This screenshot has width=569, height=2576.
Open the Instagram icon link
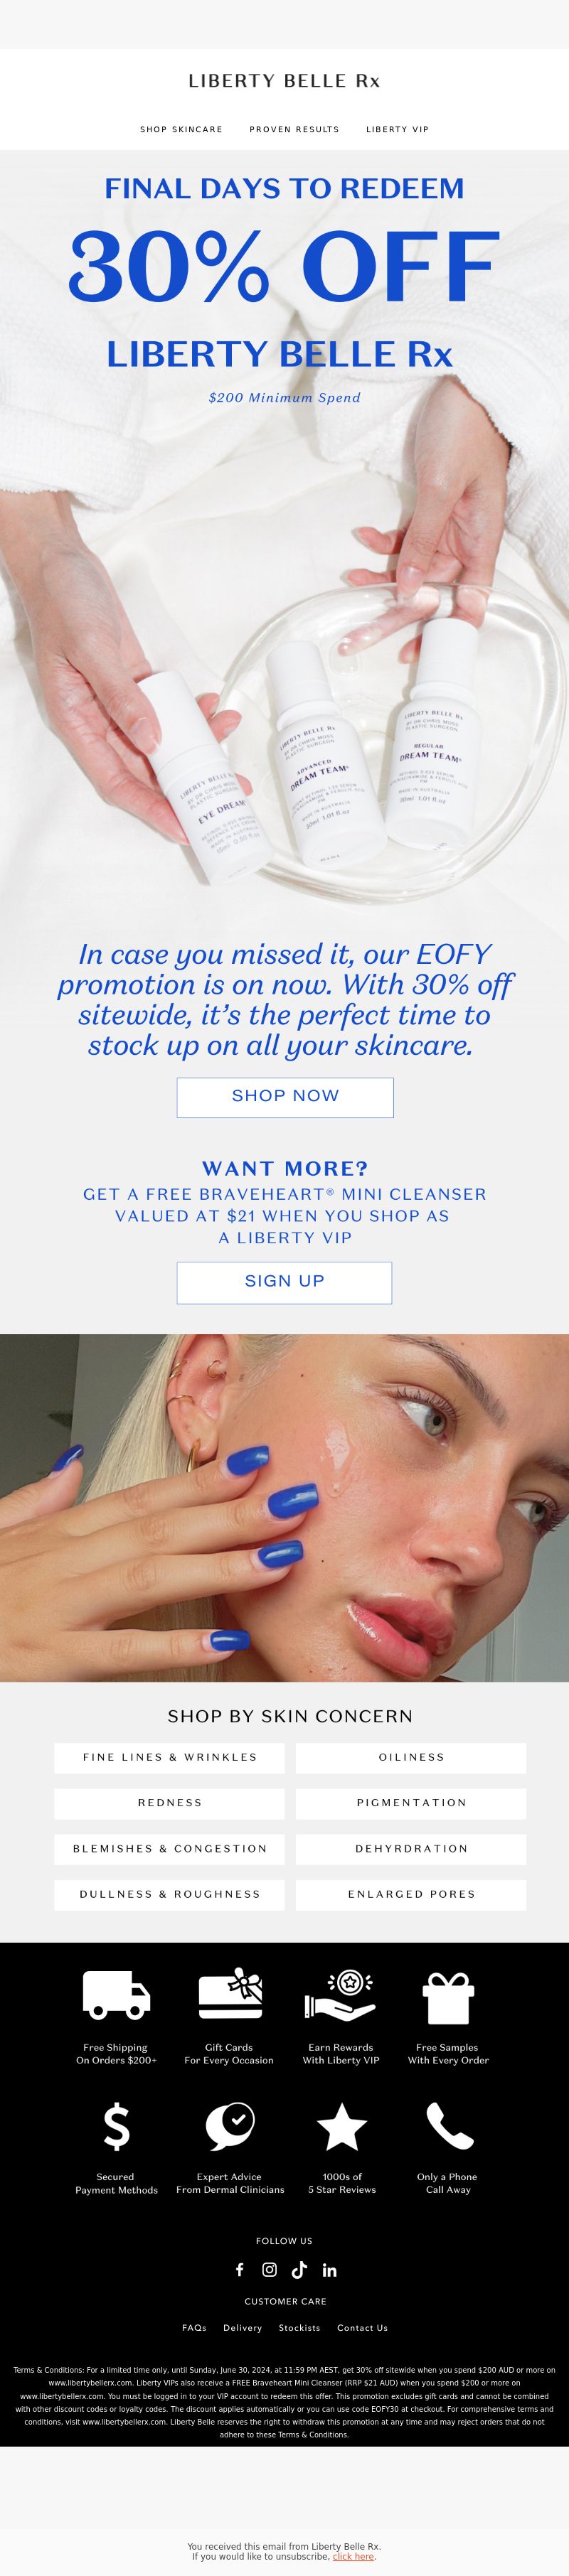pos(269,2269)
